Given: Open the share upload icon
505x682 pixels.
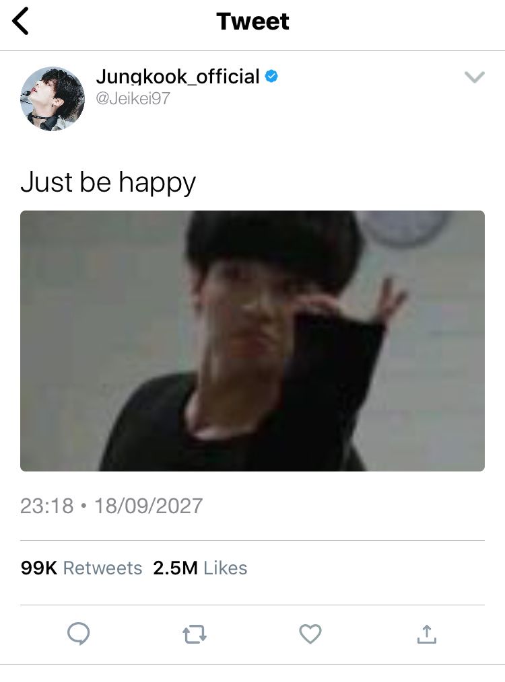Looking at the screenshot, I should [x=427, y=634].
